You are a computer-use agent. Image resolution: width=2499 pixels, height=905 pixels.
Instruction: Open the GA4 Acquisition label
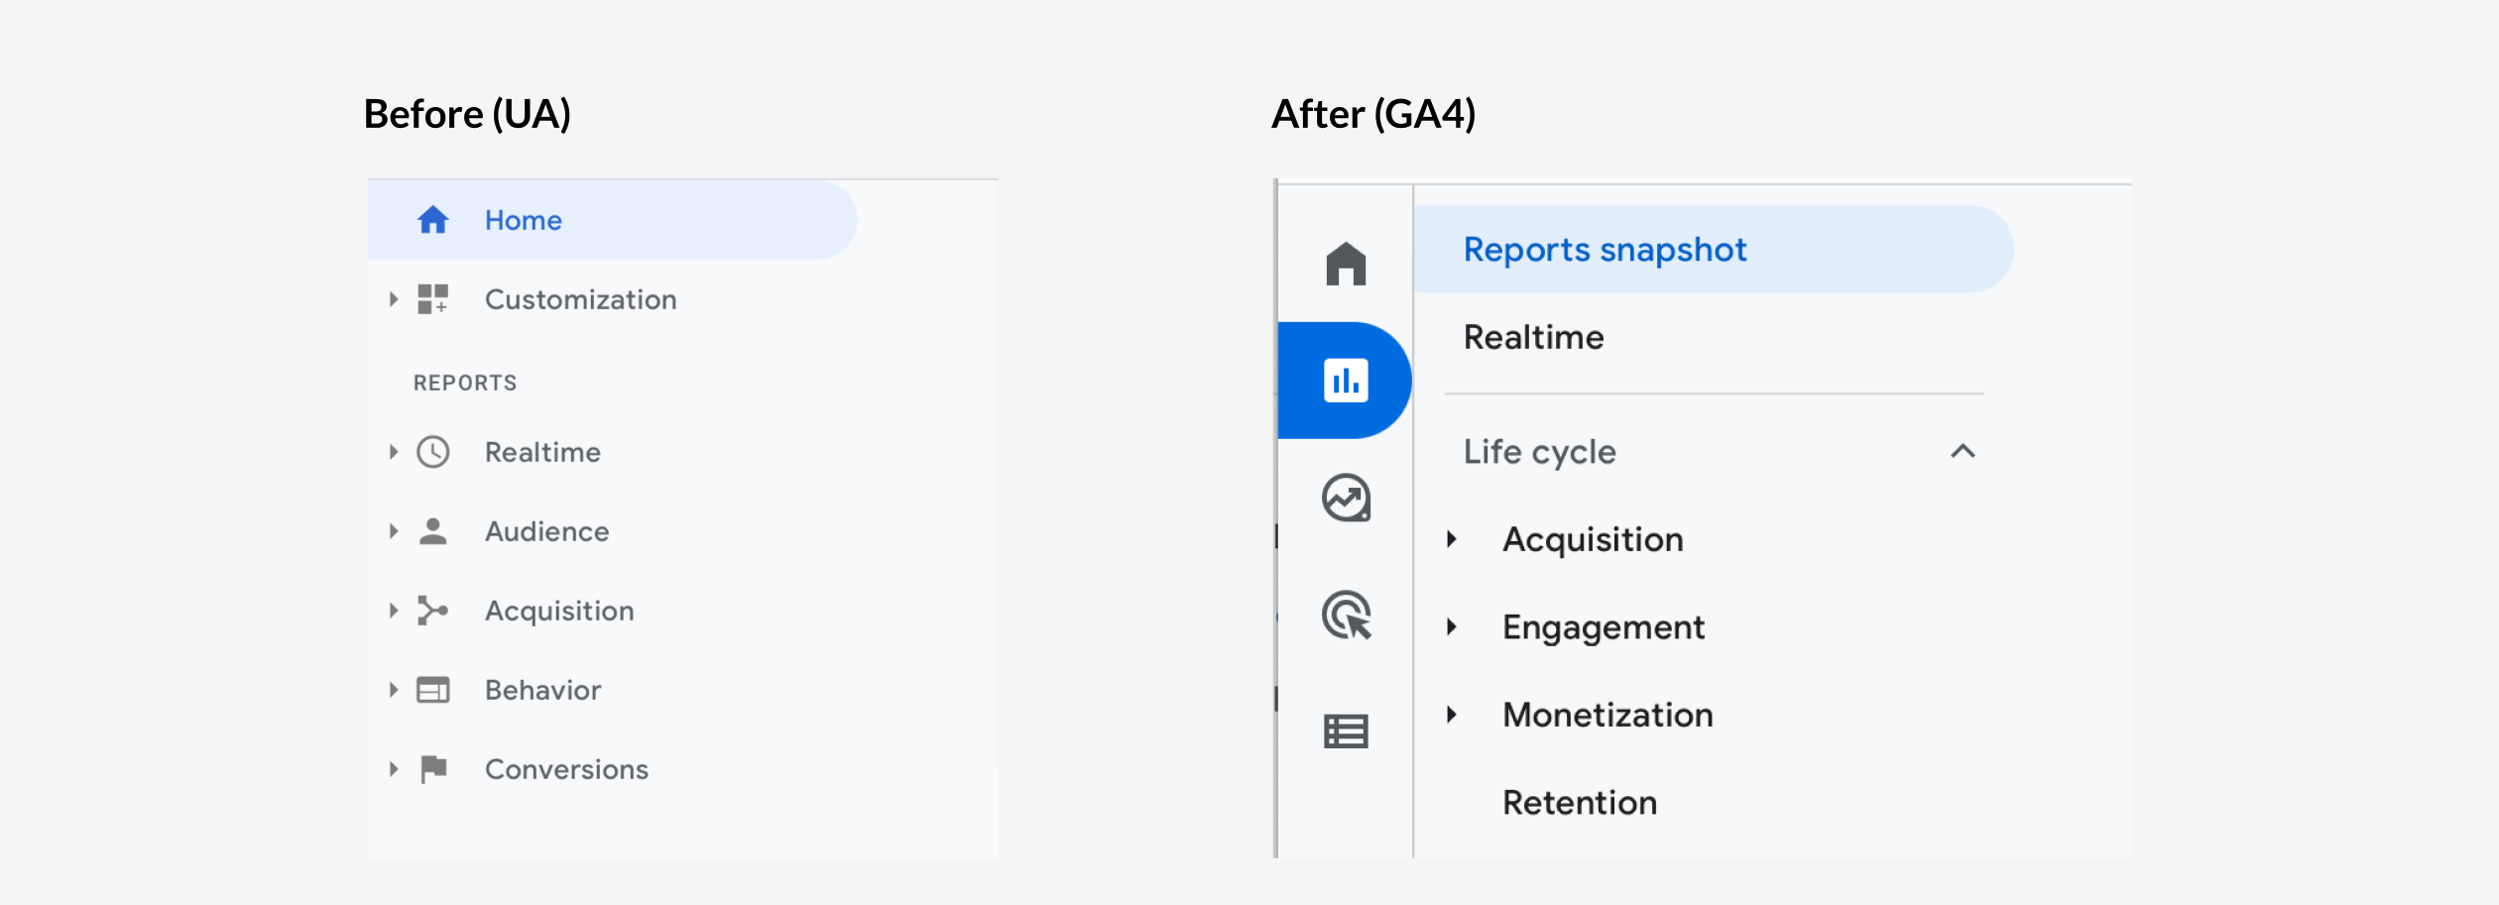[x=1593, y=540]
